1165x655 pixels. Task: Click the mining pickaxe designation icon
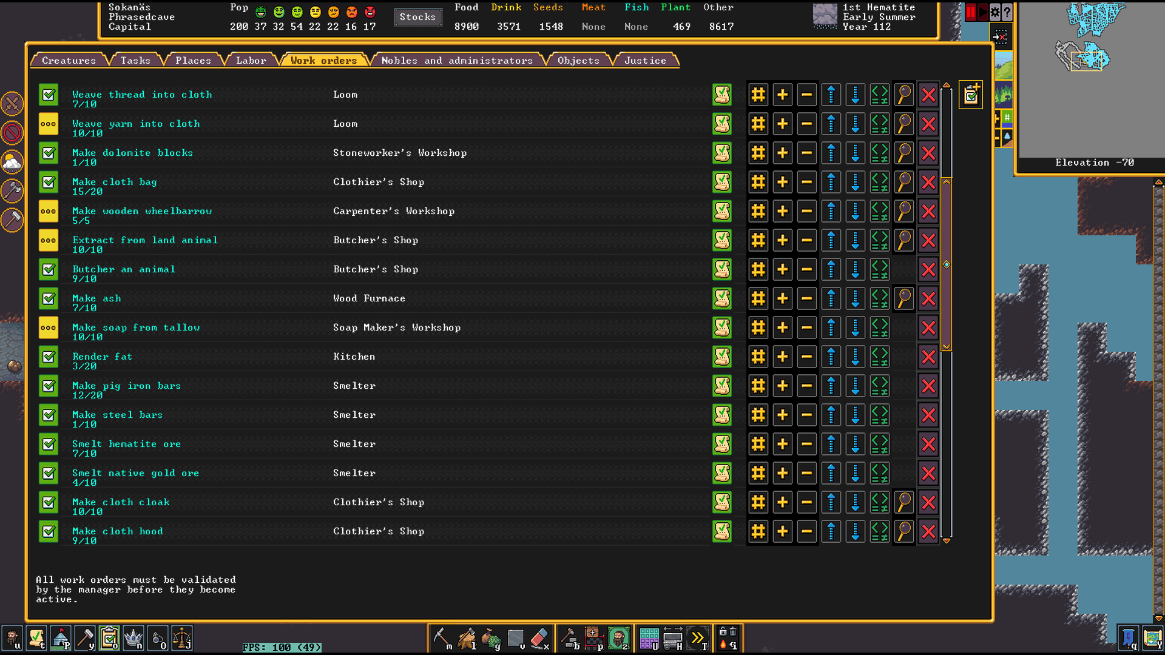(441, 638)
